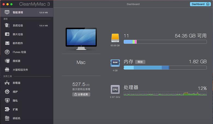Screen dimensions: 213x124
Task: Click the 2.67 GHz CPU speed label
Action: (115, 97)
